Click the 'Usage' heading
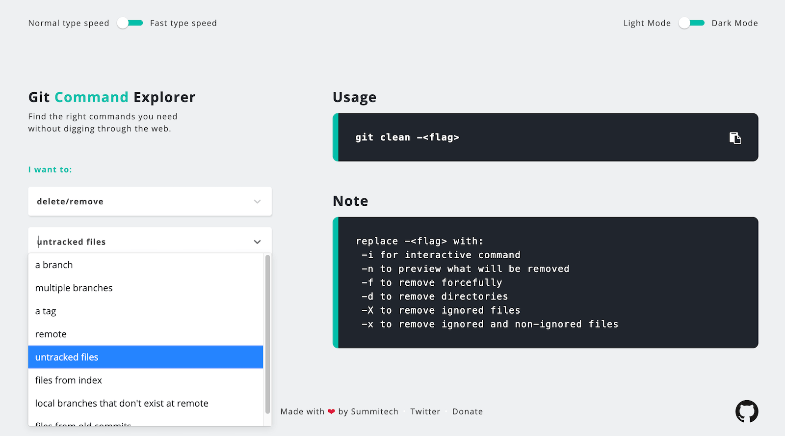 coord(355,97)
